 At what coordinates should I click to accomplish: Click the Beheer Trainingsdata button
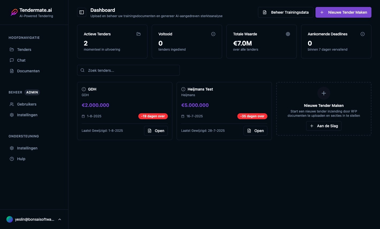tap(286, 12)
